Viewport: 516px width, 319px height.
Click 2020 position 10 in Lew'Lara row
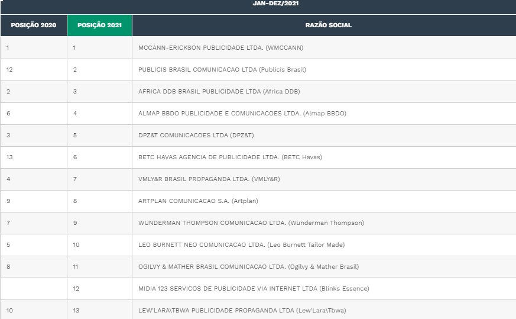tap(34, 310)
